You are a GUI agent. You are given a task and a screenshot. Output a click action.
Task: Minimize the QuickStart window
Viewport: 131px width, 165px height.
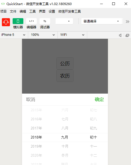click(101, 4)
